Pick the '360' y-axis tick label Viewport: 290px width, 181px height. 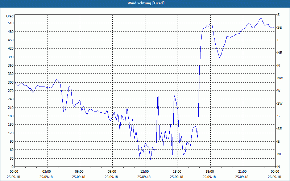coord(11,66)
